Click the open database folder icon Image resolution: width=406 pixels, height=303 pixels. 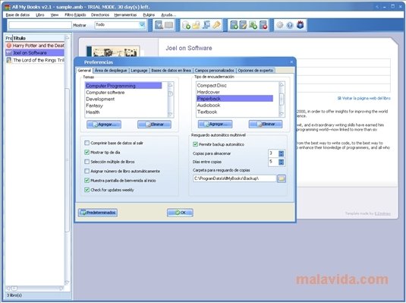[x=196, y=25]
